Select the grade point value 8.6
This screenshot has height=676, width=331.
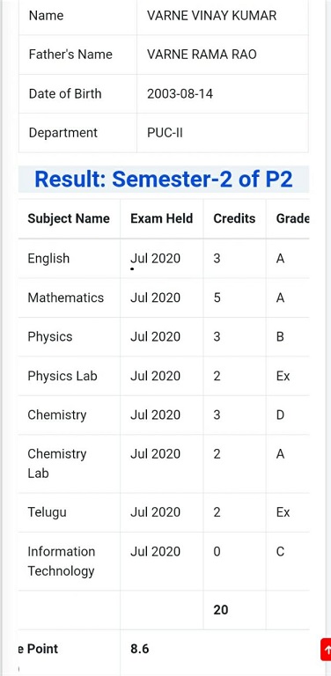(x=140, y=649)
